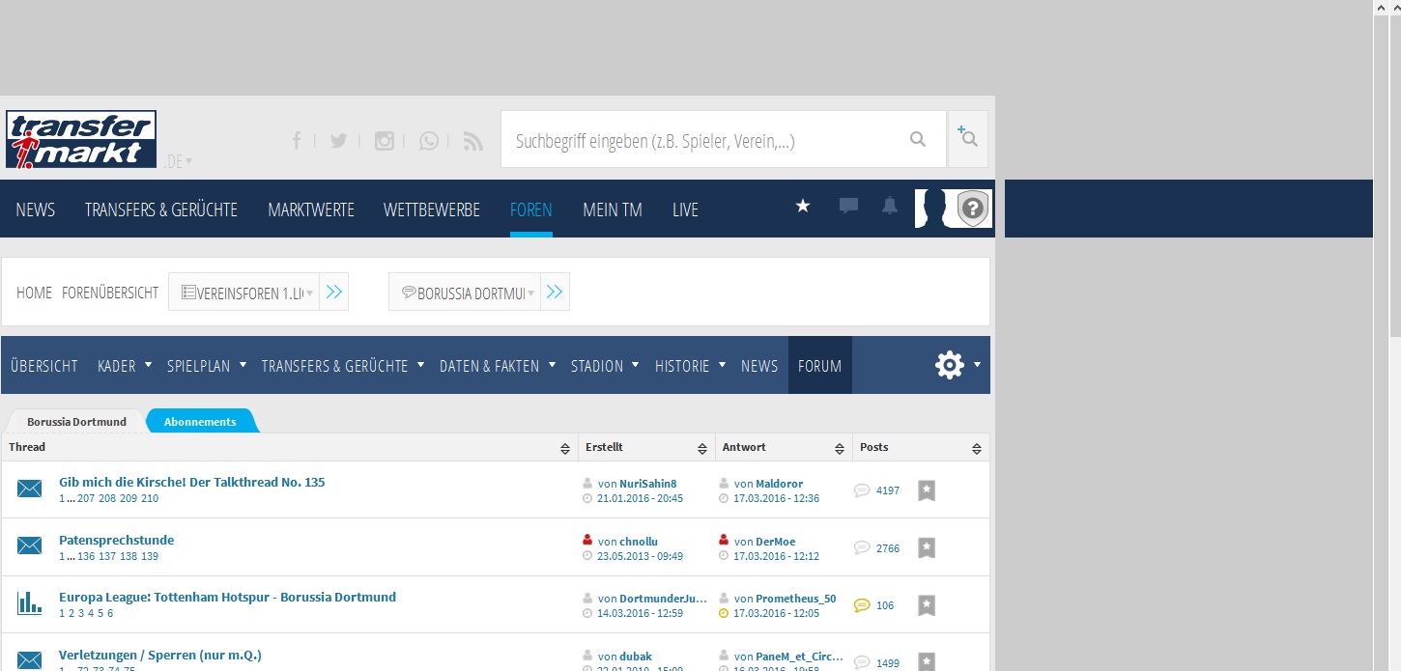Open the Vereinsforen 1.Liga dropdown
The height and width of the screenshot is (671, 1401).
[244, 292]
